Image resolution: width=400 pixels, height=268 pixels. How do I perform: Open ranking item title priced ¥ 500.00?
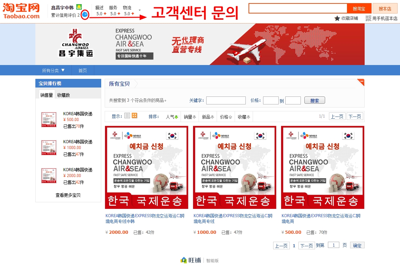[x=78, y=114]
